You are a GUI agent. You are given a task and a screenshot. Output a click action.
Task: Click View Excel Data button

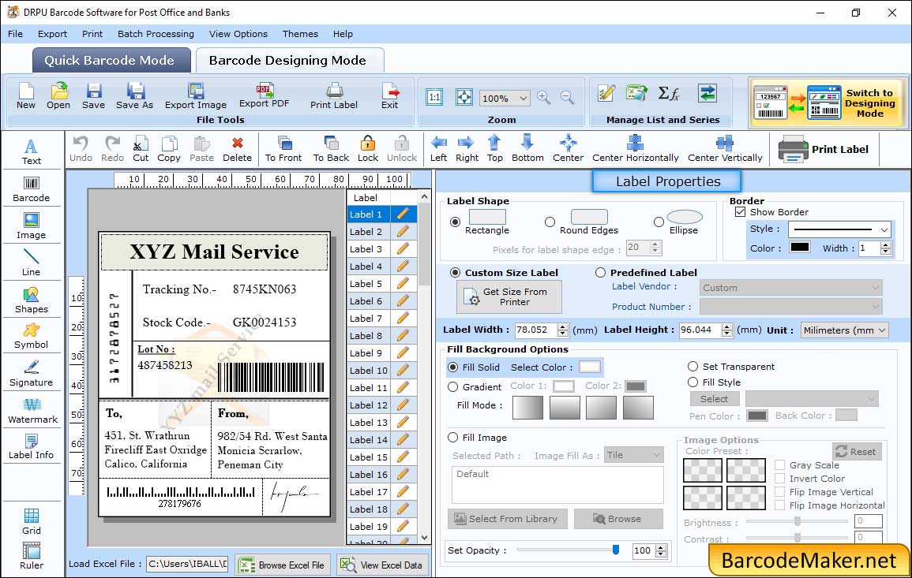pyautogui.click(x=382, y=565)
